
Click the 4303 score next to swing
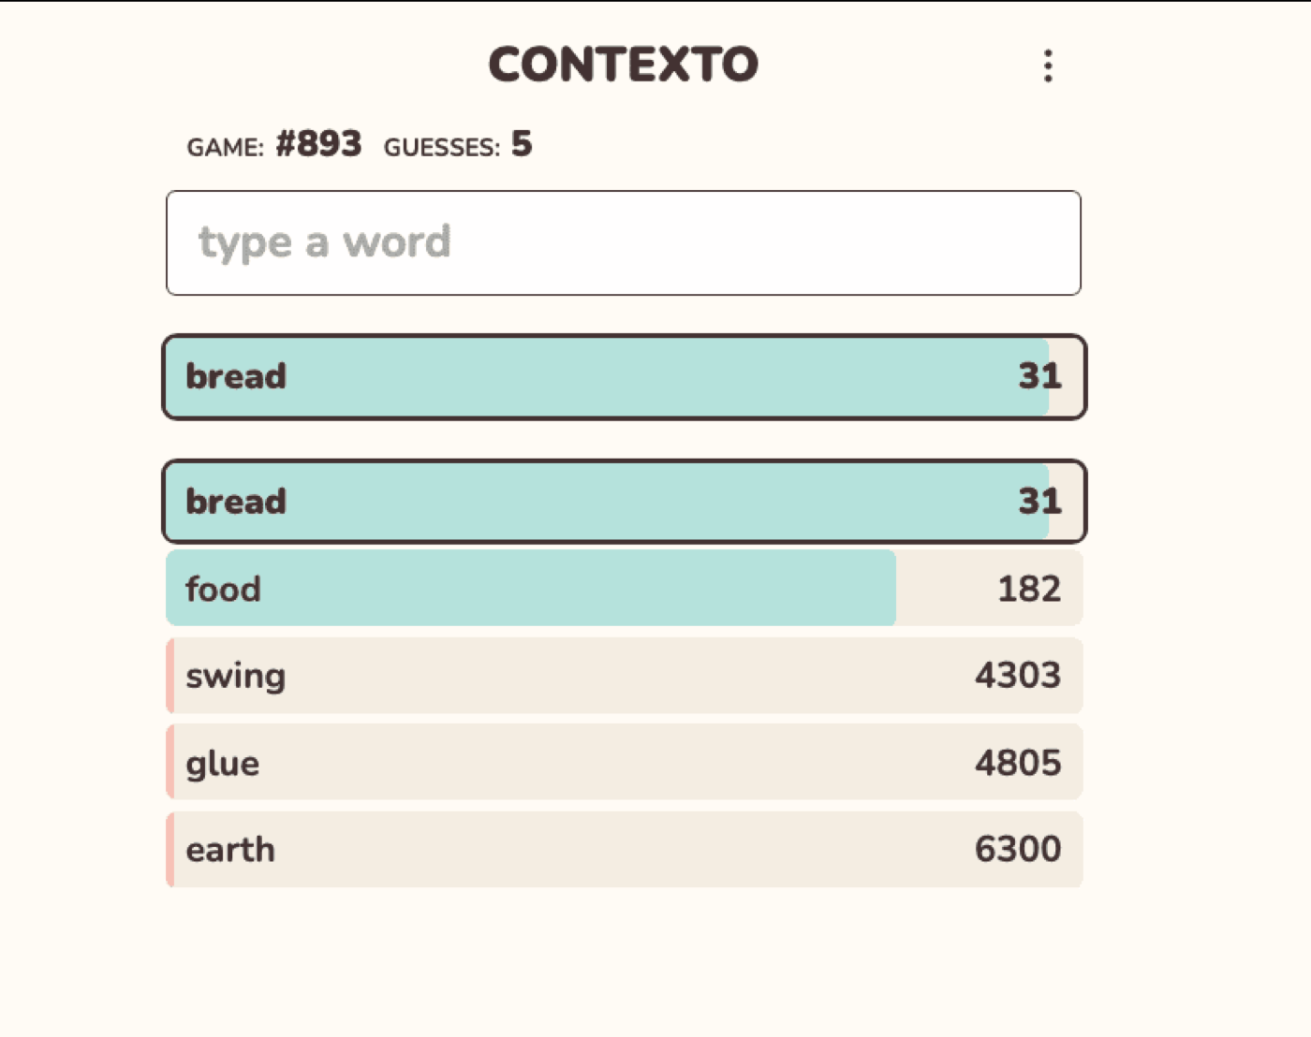(1020, 675)
